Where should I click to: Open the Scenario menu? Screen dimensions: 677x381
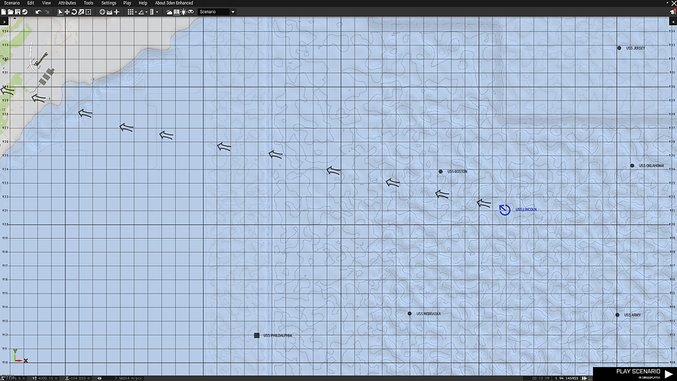[x=12, y=3]
